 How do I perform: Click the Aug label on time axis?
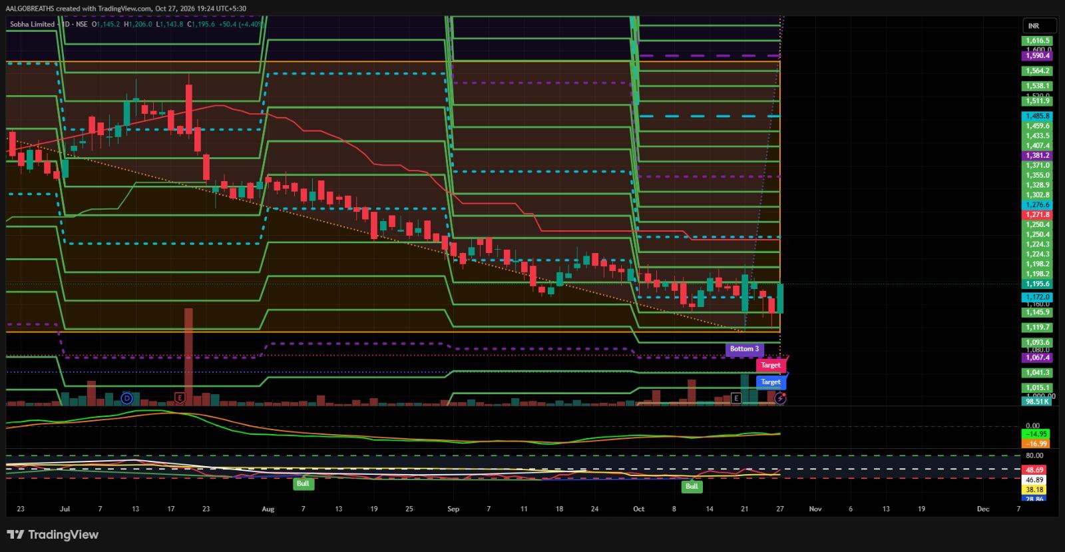268,509
